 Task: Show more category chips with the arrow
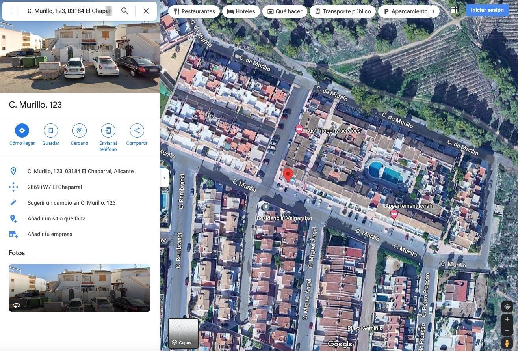pos(433,11)
